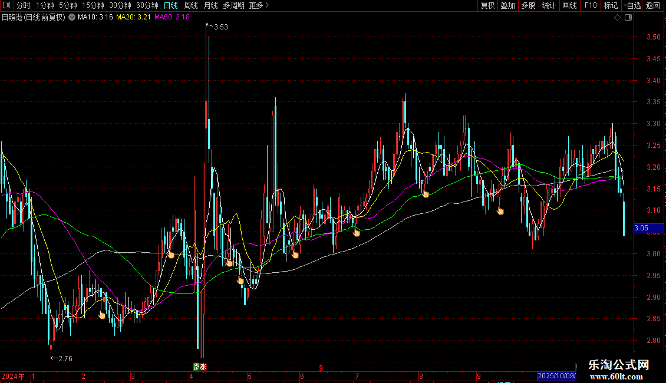Click the 叠加 overlay button
This screenshot has width=666, height=383.
pyautogui.click(x=507, y=5)
